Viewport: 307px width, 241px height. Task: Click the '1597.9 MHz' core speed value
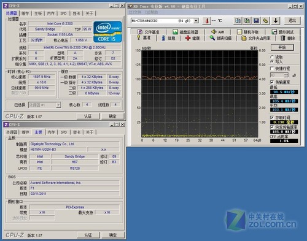point(42,77)
